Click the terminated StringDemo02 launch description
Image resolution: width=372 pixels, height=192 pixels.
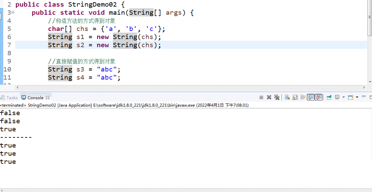124,105
